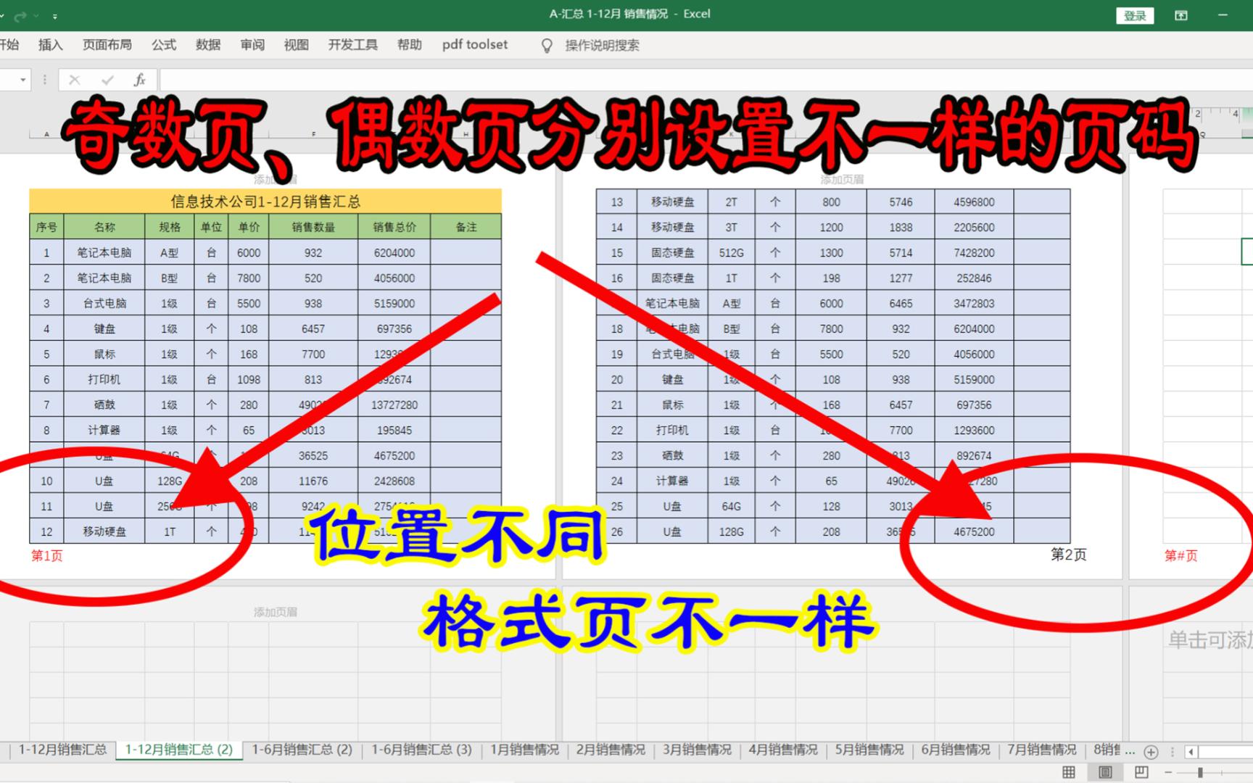The width and height of the screenshot is (1253, 783).
Task: Select sheet tab 5月销售情况
Action: [869, 750]
